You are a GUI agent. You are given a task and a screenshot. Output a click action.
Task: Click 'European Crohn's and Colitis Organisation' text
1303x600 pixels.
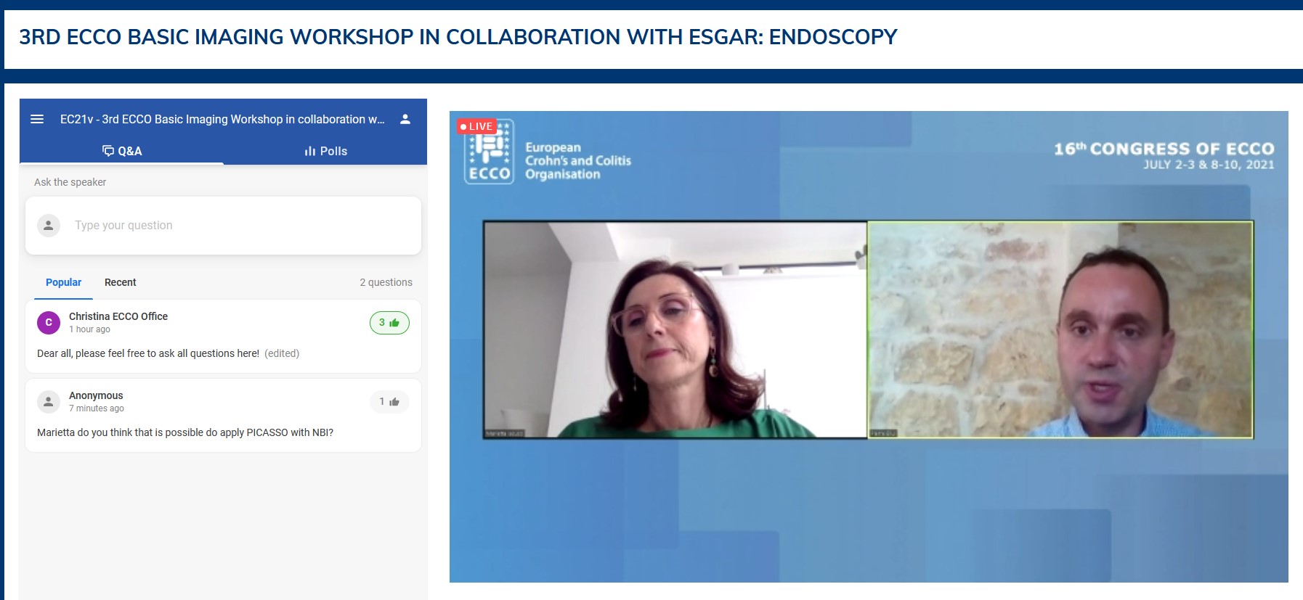coord(578,160)
